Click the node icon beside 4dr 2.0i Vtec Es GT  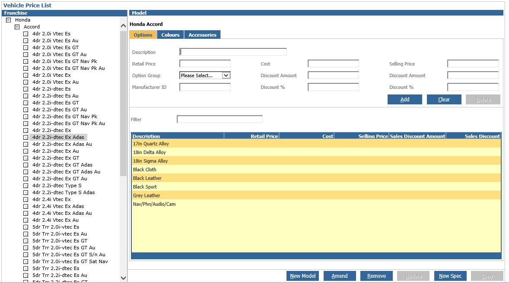pos(25,47)
